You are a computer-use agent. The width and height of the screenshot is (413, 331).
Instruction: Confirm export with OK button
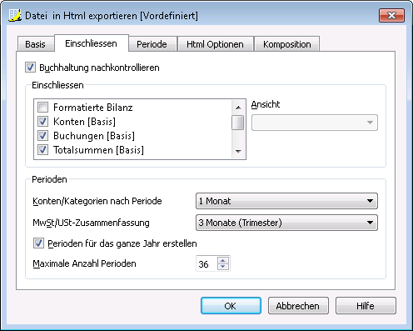click(x=231, y=306)
